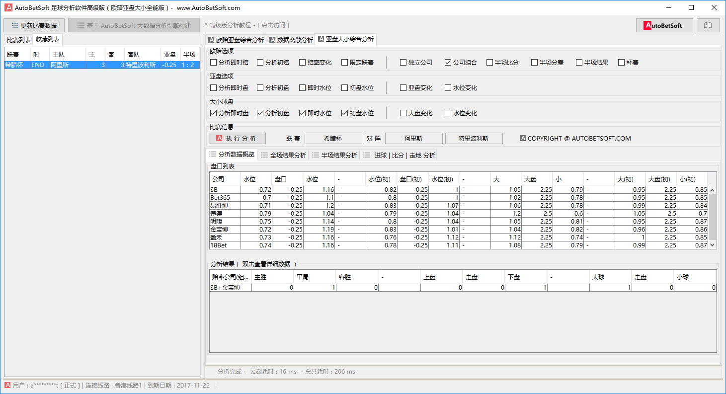
Task: Click 公司 column header in 盘口列表
Action: 225,179
